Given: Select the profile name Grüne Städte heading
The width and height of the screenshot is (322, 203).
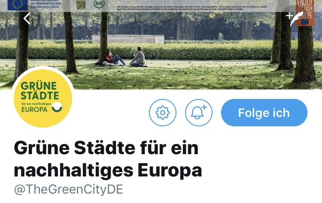Looking at the screenshot, I should pyautogui.click(x=108, y=159).
